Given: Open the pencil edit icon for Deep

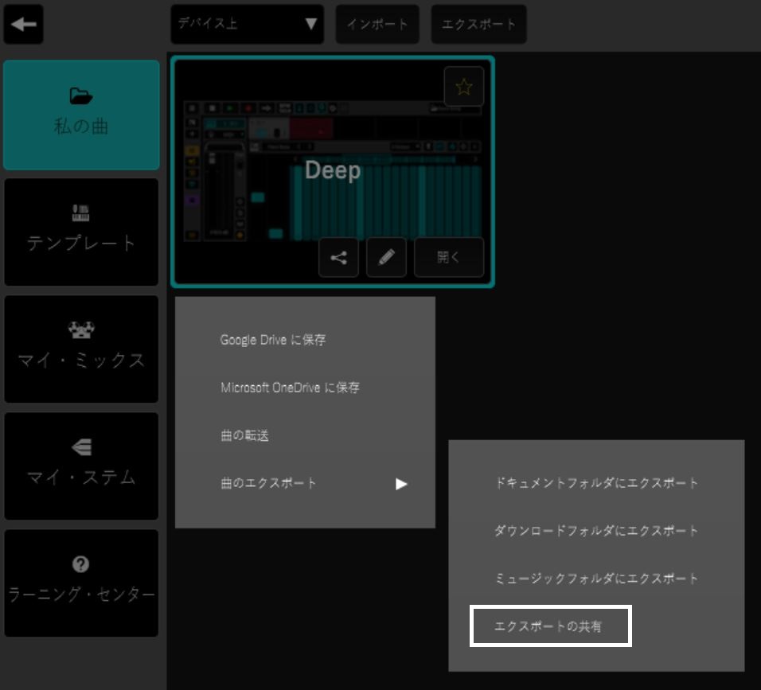Looking at the screenshot, I should coord(386,257).
